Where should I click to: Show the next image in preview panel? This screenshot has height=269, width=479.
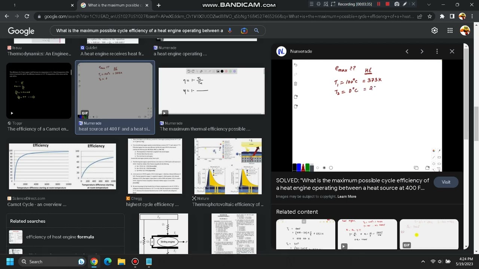pyautogui.click(x=422, y=52)
